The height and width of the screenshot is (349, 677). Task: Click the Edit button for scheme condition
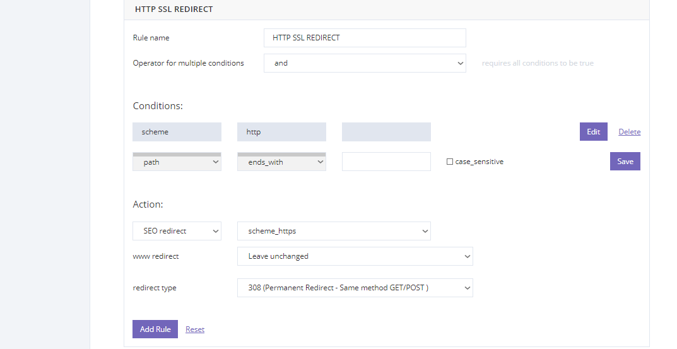coord(593,132)
